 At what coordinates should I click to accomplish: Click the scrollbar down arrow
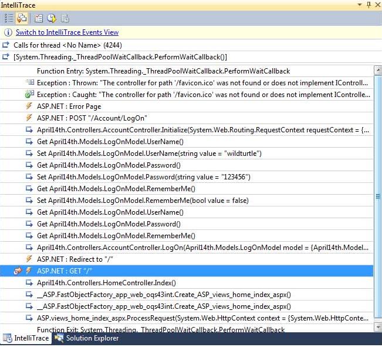[x=378, y=327]
